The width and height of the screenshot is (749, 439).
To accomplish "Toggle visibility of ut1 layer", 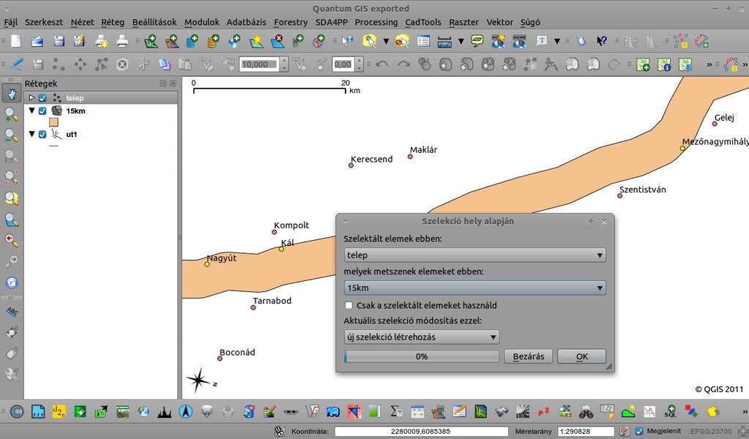I will (42, 134).
